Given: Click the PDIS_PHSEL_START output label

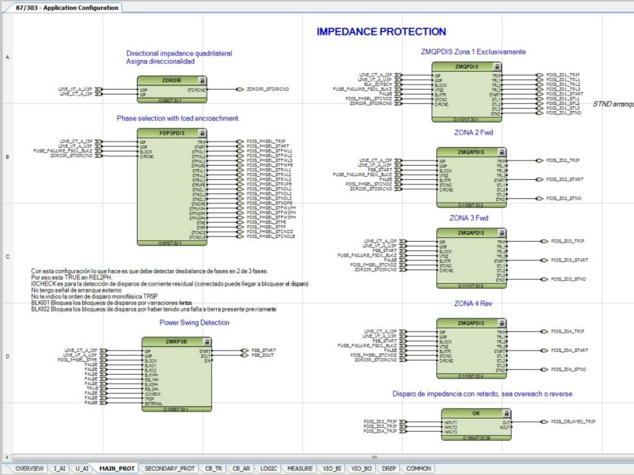Looking at the screenshot, I should tap(267, 146).
